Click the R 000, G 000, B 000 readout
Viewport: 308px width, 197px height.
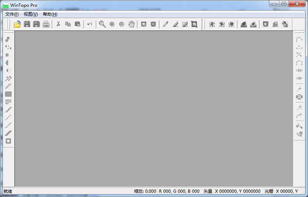pyautogui.click(x=179, y=191)
